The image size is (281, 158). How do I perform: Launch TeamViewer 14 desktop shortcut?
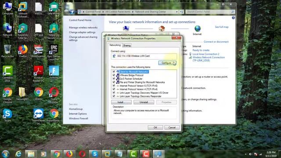click(x=38, y=116)
